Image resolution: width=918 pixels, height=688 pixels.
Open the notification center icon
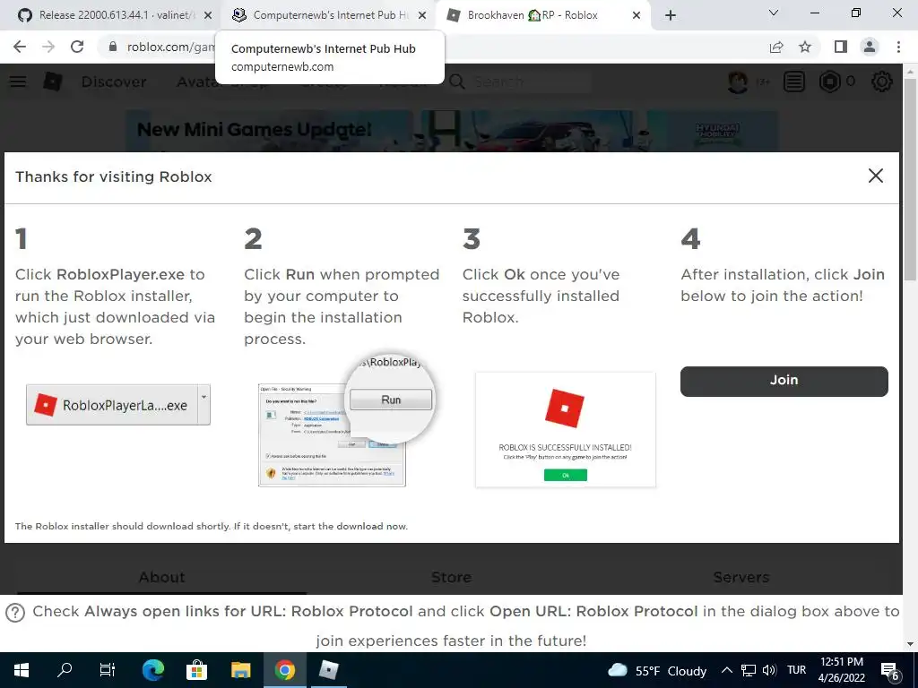(x=890, y=671)
